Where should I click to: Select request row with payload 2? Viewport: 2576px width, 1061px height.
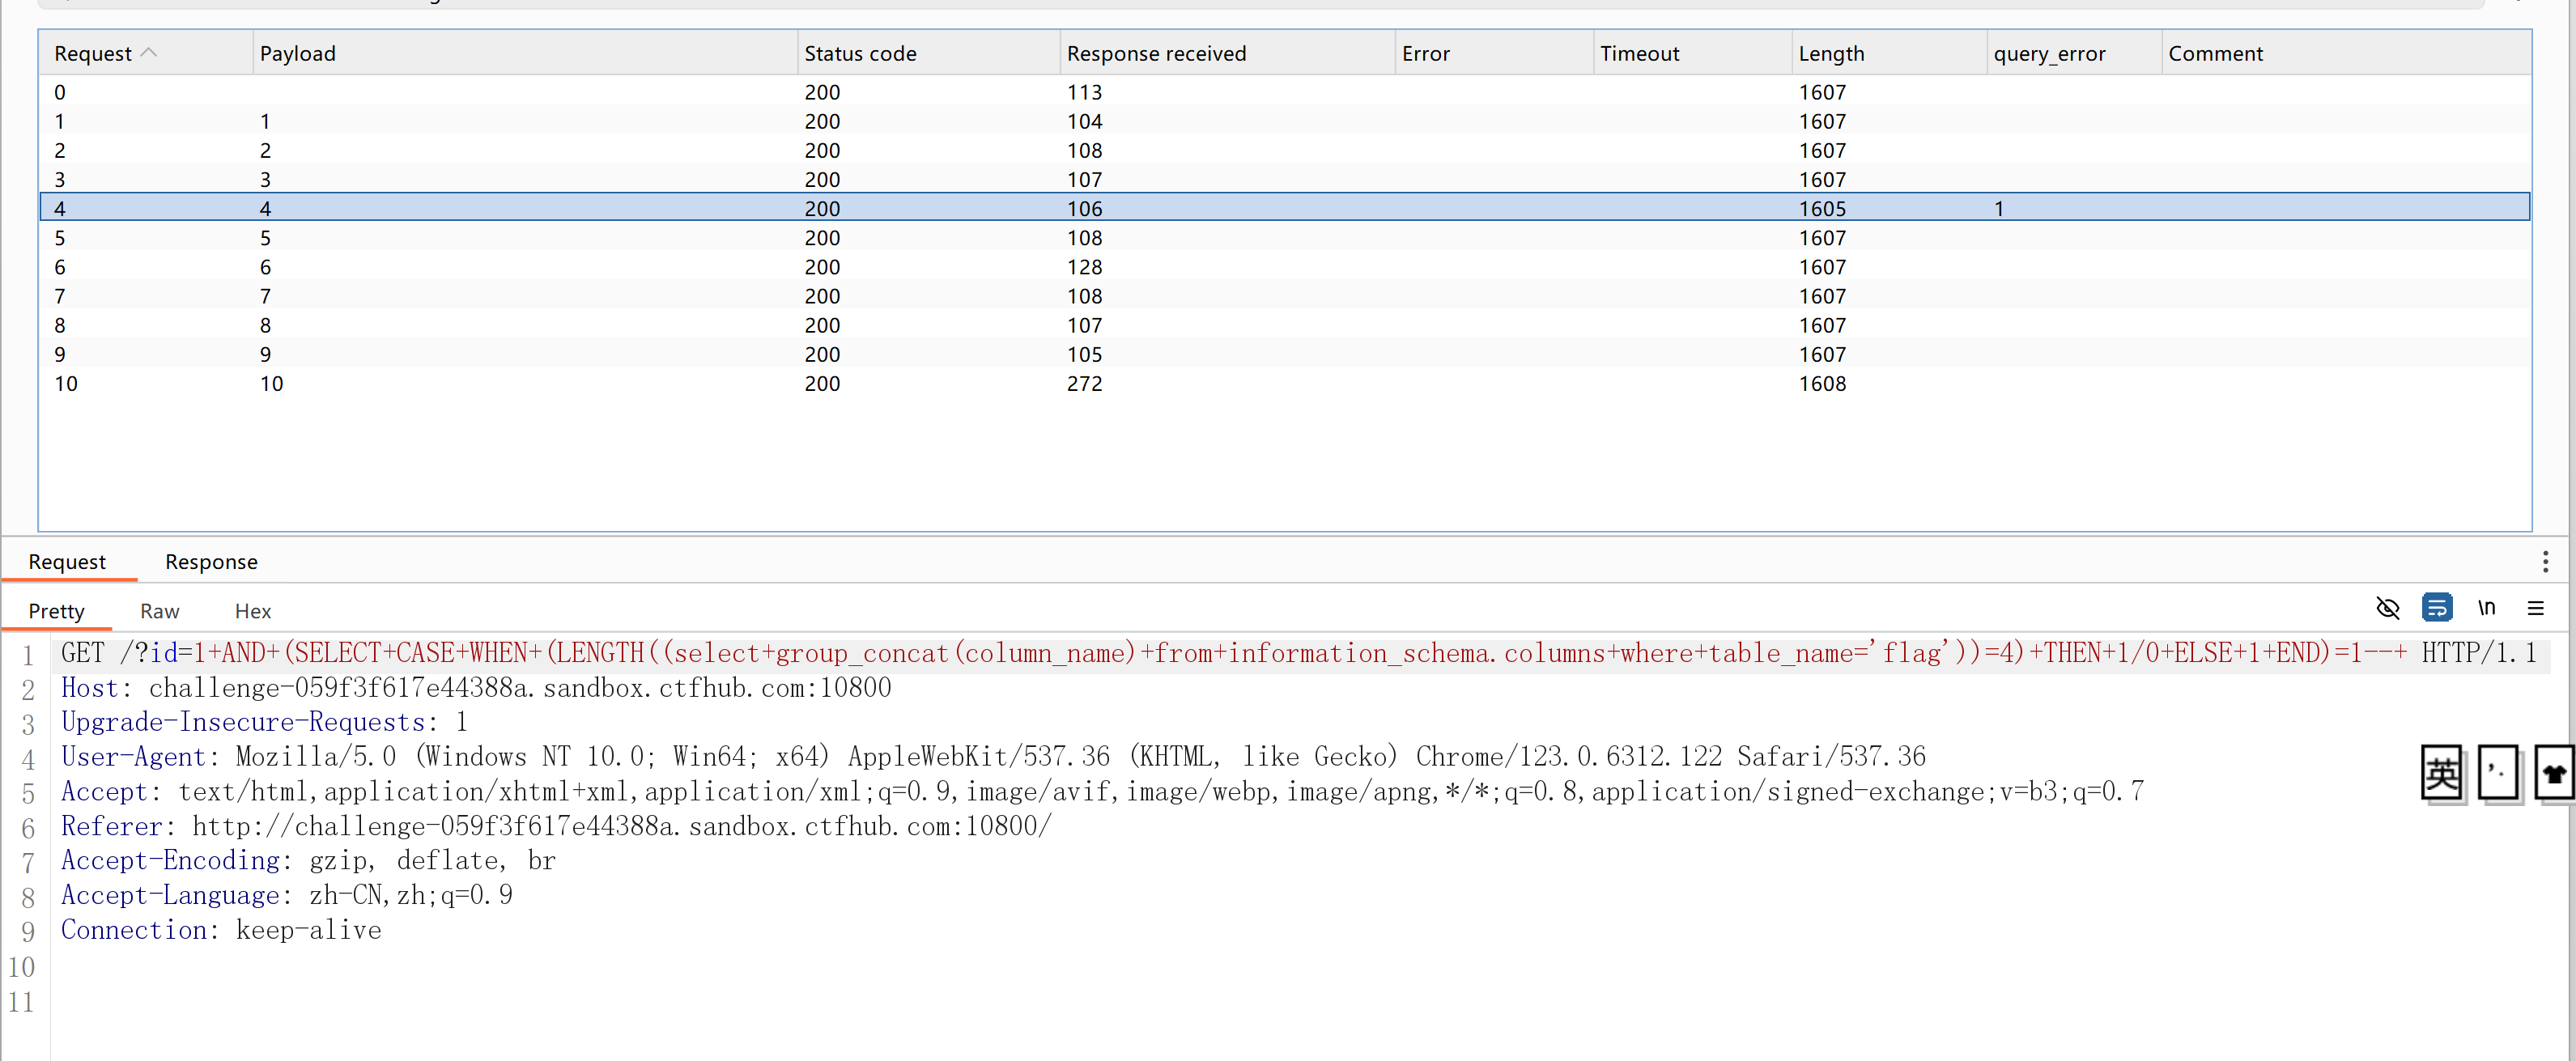pyautogui.click(x=1285, y=150)
